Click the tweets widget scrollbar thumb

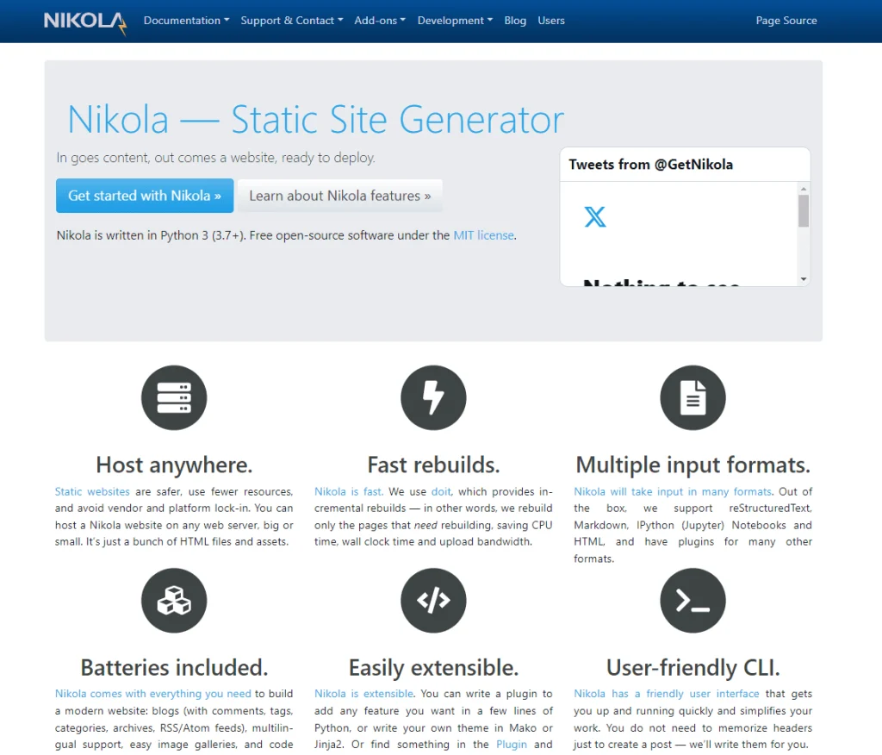[804, 211]
